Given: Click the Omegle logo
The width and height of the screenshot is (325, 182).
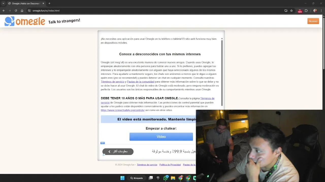Looking at the screenshot, I should [x=25, y=21].
